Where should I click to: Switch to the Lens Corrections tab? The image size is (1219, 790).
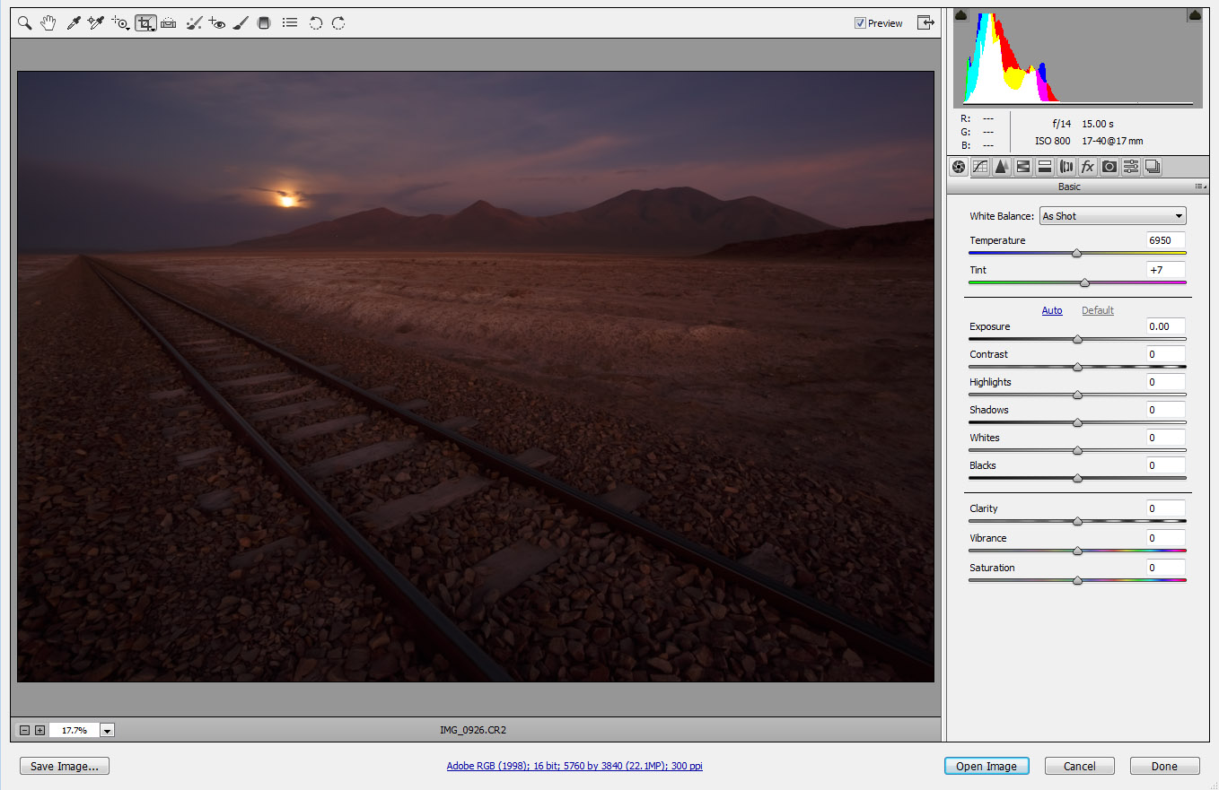pos(1066,167)
